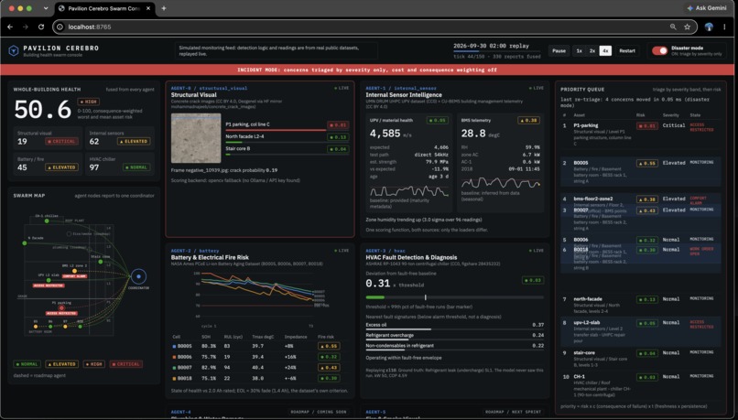Open the concrete crack image thumbnail
Image resolution: width=738 pixels, height=420 pixels.
[x=196, y=138]
